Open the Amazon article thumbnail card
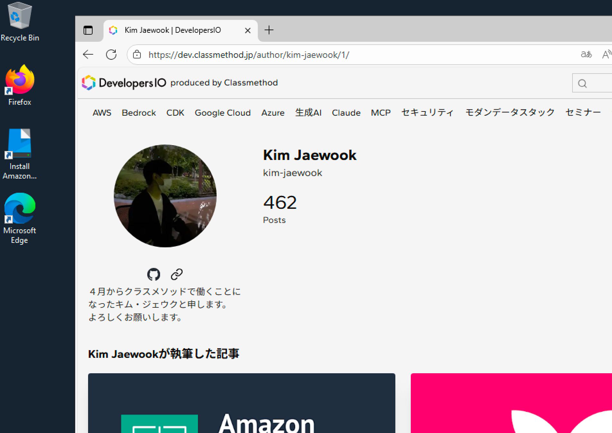Screen dimensions: 612x433 [x=242, y=403]
